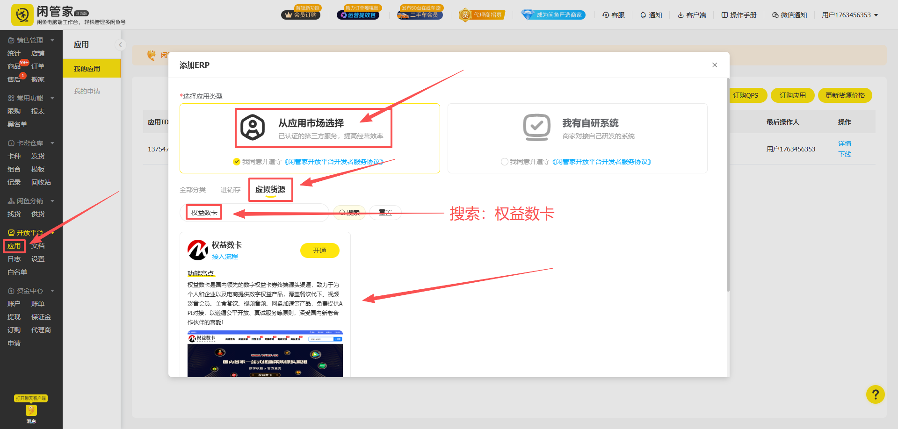Click the 开通 button for 权益数卡
The image size is (898, 429).
pyautogui.click(x=320, y=250)
